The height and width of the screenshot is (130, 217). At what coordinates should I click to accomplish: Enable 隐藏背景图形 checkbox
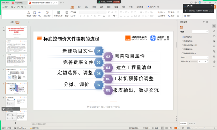[183, 53]
